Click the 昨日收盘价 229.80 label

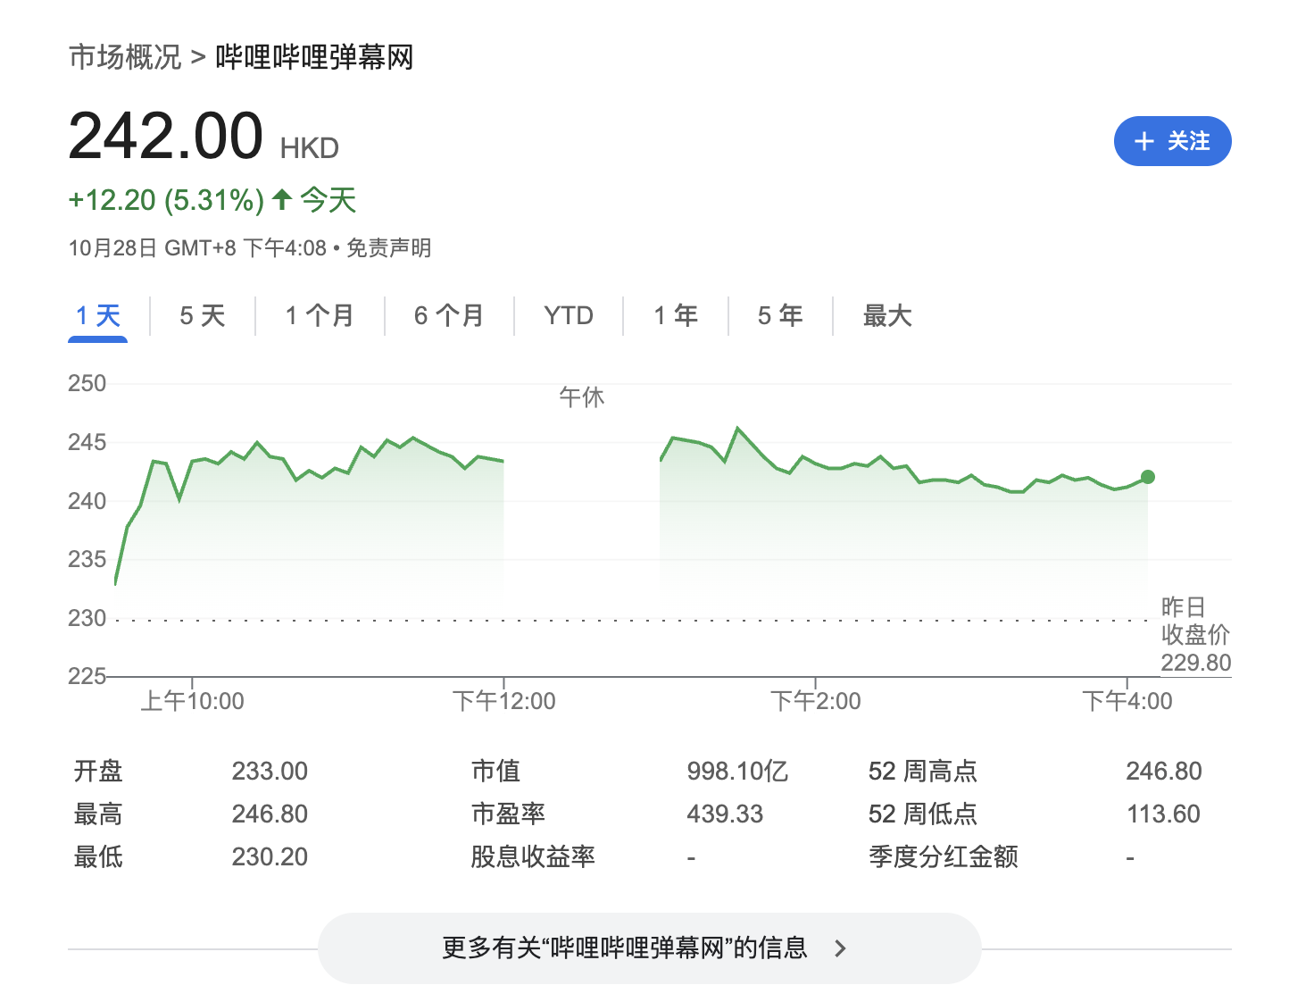1194,635
